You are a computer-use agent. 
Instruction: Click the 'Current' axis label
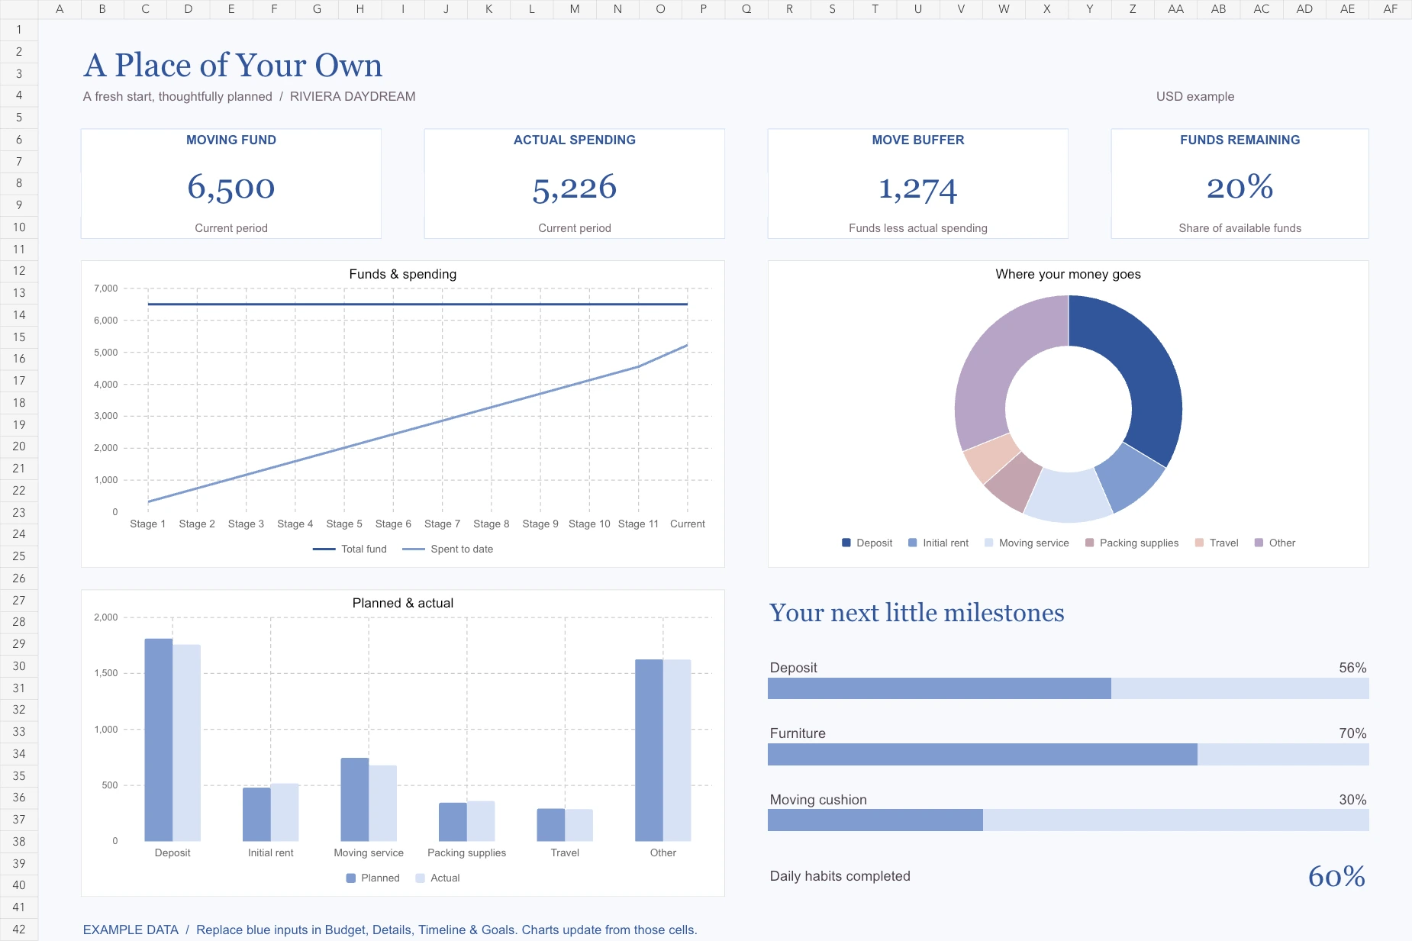pyautogui.click(x=688, y=524)
